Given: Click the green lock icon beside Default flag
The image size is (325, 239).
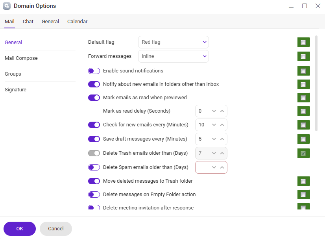Looking at the screenshot, I should [x=303, y=42].
